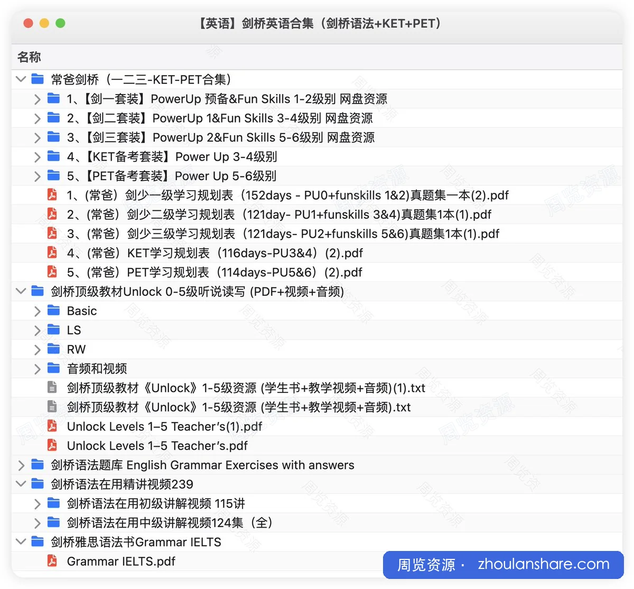Select the PowerUp 1&Fun Skills 3-4级别 row
The image size is (634, 589).
(317, 118)
